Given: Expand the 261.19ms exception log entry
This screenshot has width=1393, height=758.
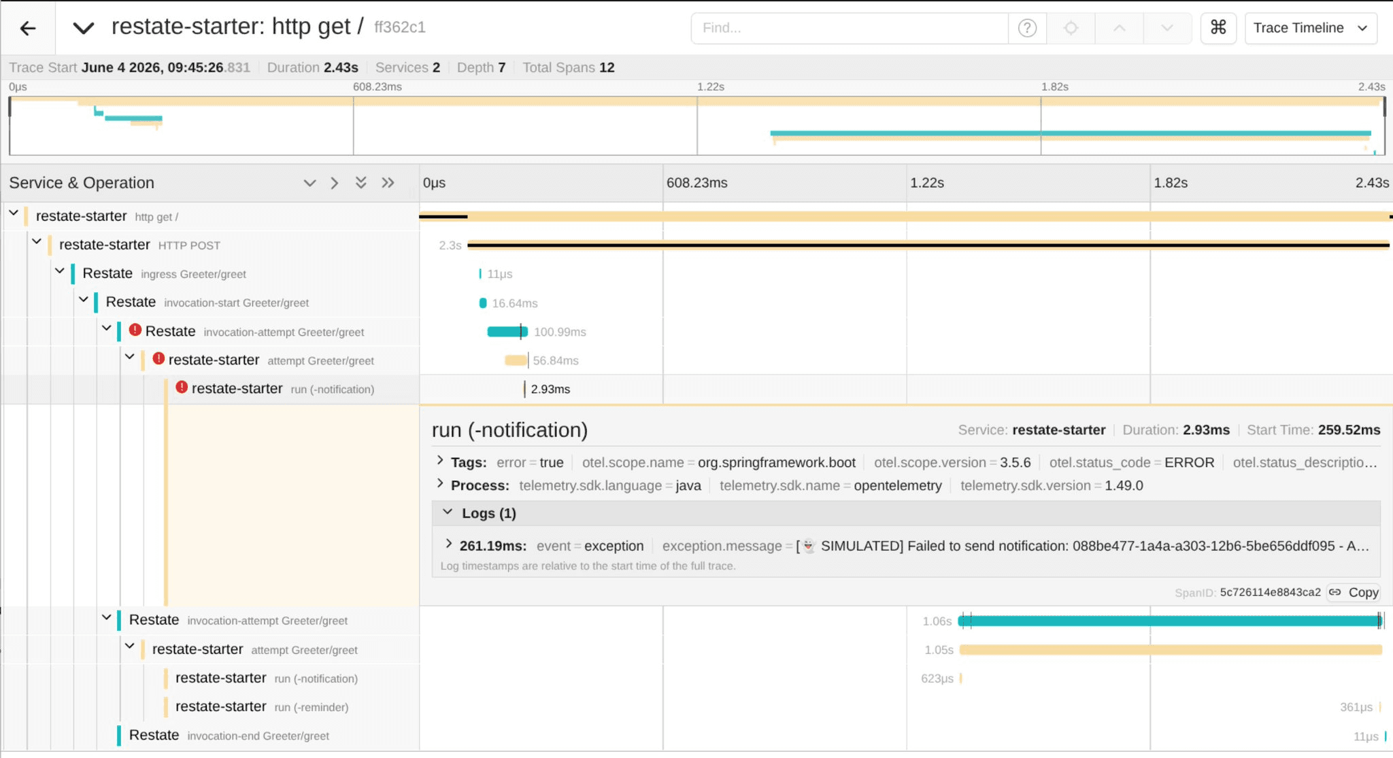Looking at the screenshot, I should [448, 545].
